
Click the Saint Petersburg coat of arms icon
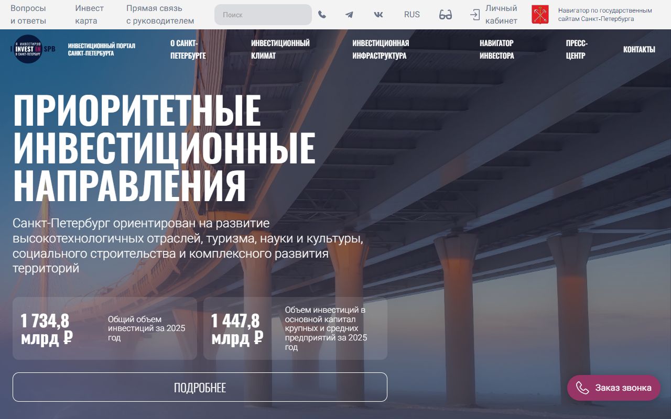pyautogui.click(x=540, y=15)
